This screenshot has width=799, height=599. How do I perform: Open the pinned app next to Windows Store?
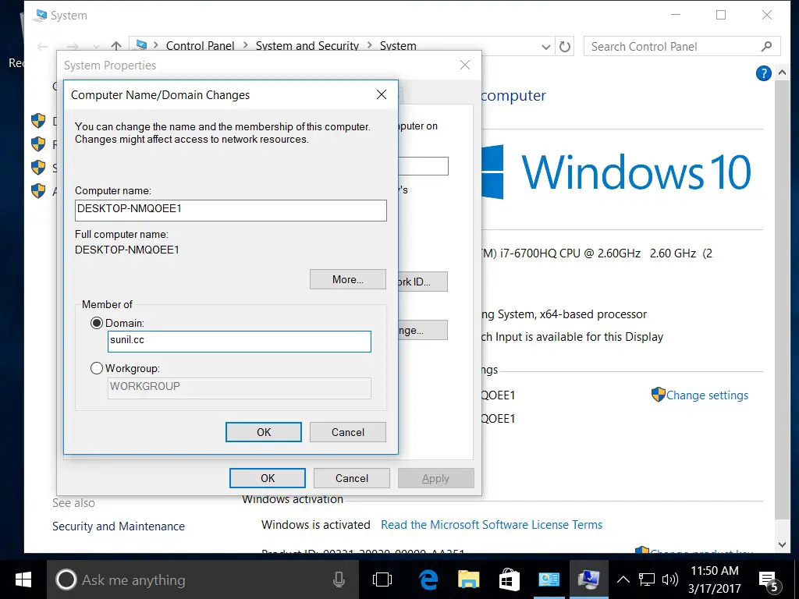(x=549, y=580)
